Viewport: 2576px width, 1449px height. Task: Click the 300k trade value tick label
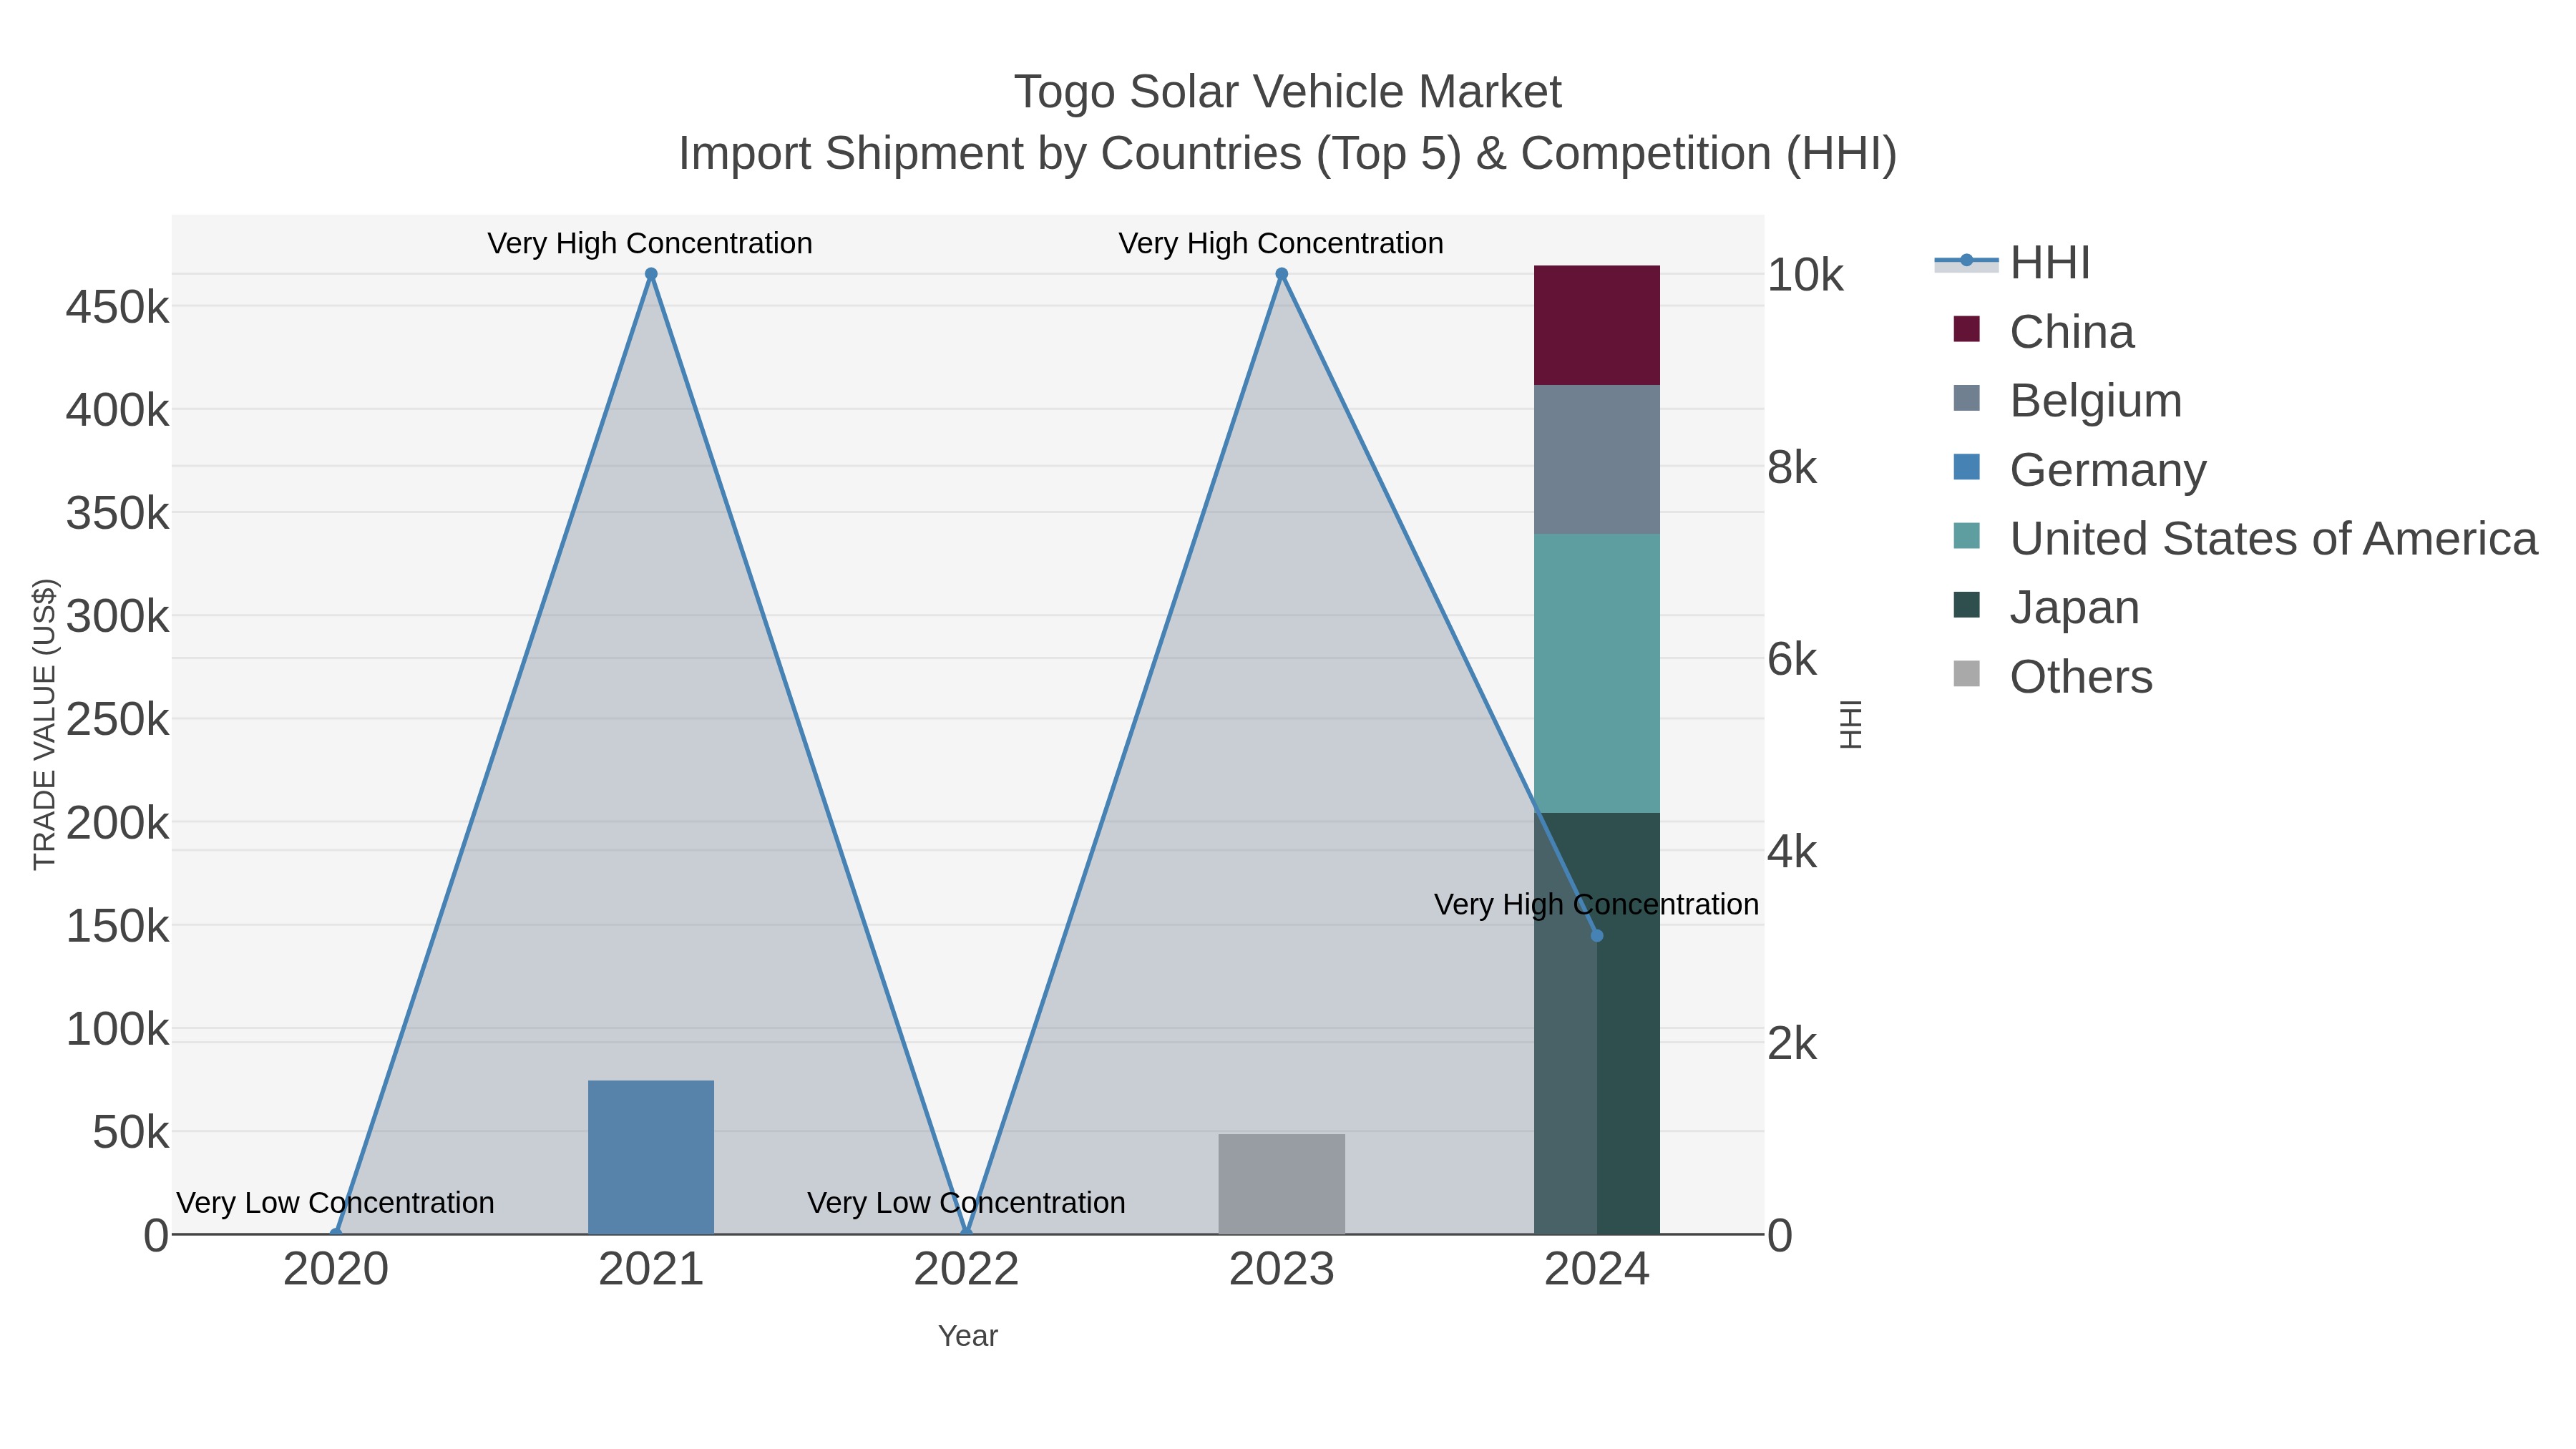pyautogui.click(x=117, y=616)
